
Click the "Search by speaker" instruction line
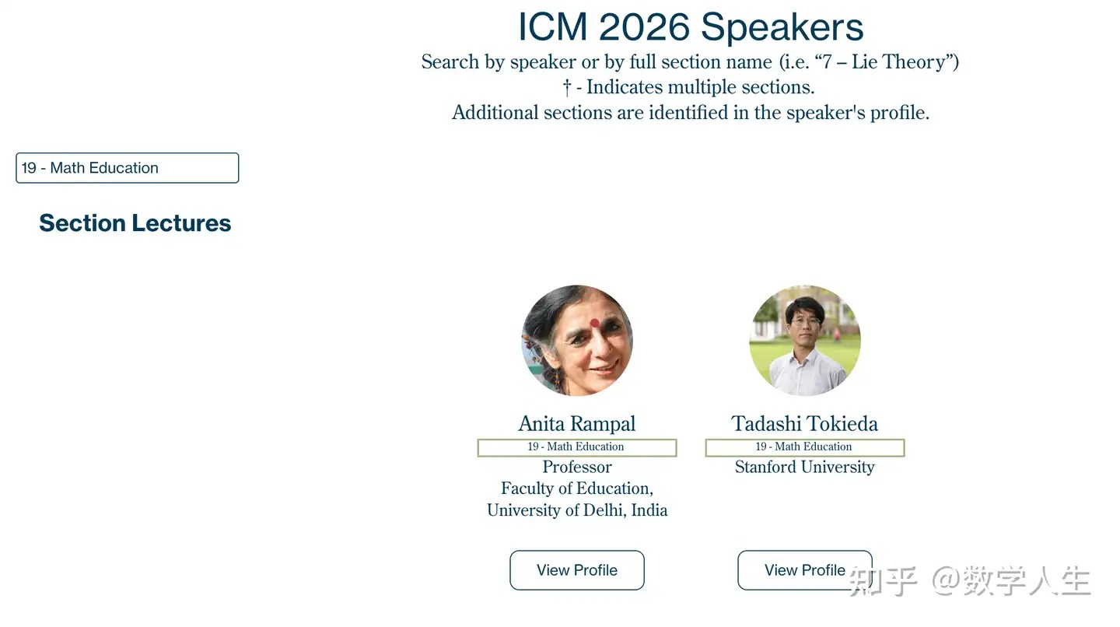tap(690, 62)
